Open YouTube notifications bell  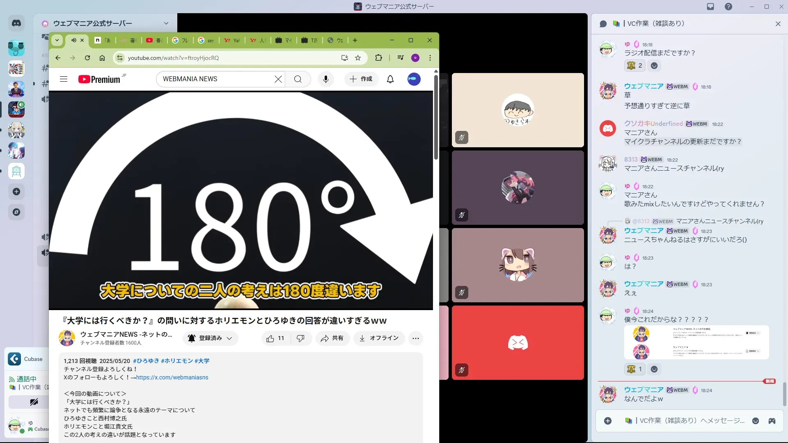point(390,79)
